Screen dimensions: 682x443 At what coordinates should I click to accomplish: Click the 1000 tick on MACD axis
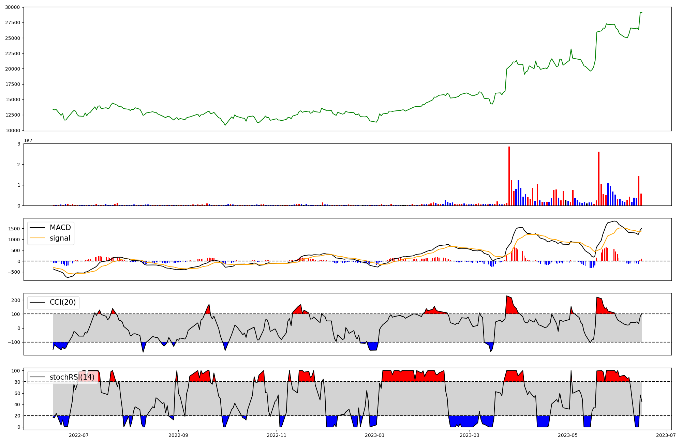coord(15,240)
